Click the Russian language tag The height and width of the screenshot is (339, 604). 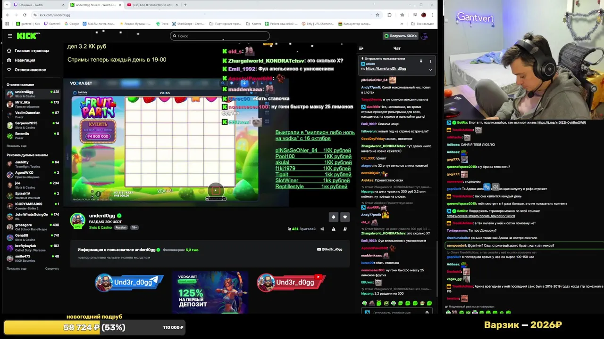pos(121,227)
